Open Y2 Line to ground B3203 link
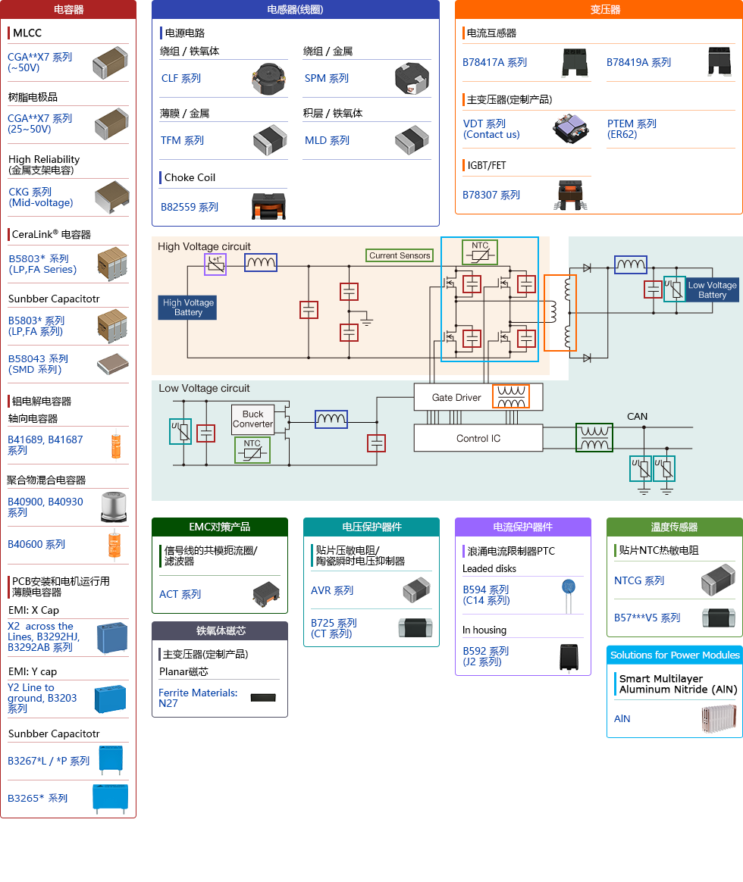The height and width of the screenshot is (882, 743). pyautogui.click(x=42, y=698)
